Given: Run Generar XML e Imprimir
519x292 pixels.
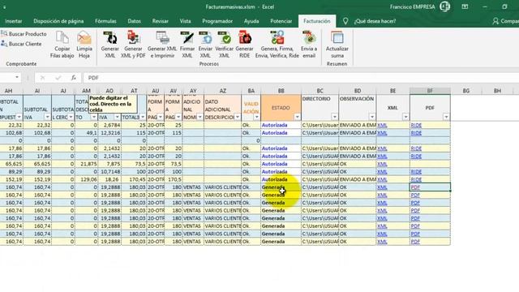Looking at the screenshot, I should tap(162, 45).
